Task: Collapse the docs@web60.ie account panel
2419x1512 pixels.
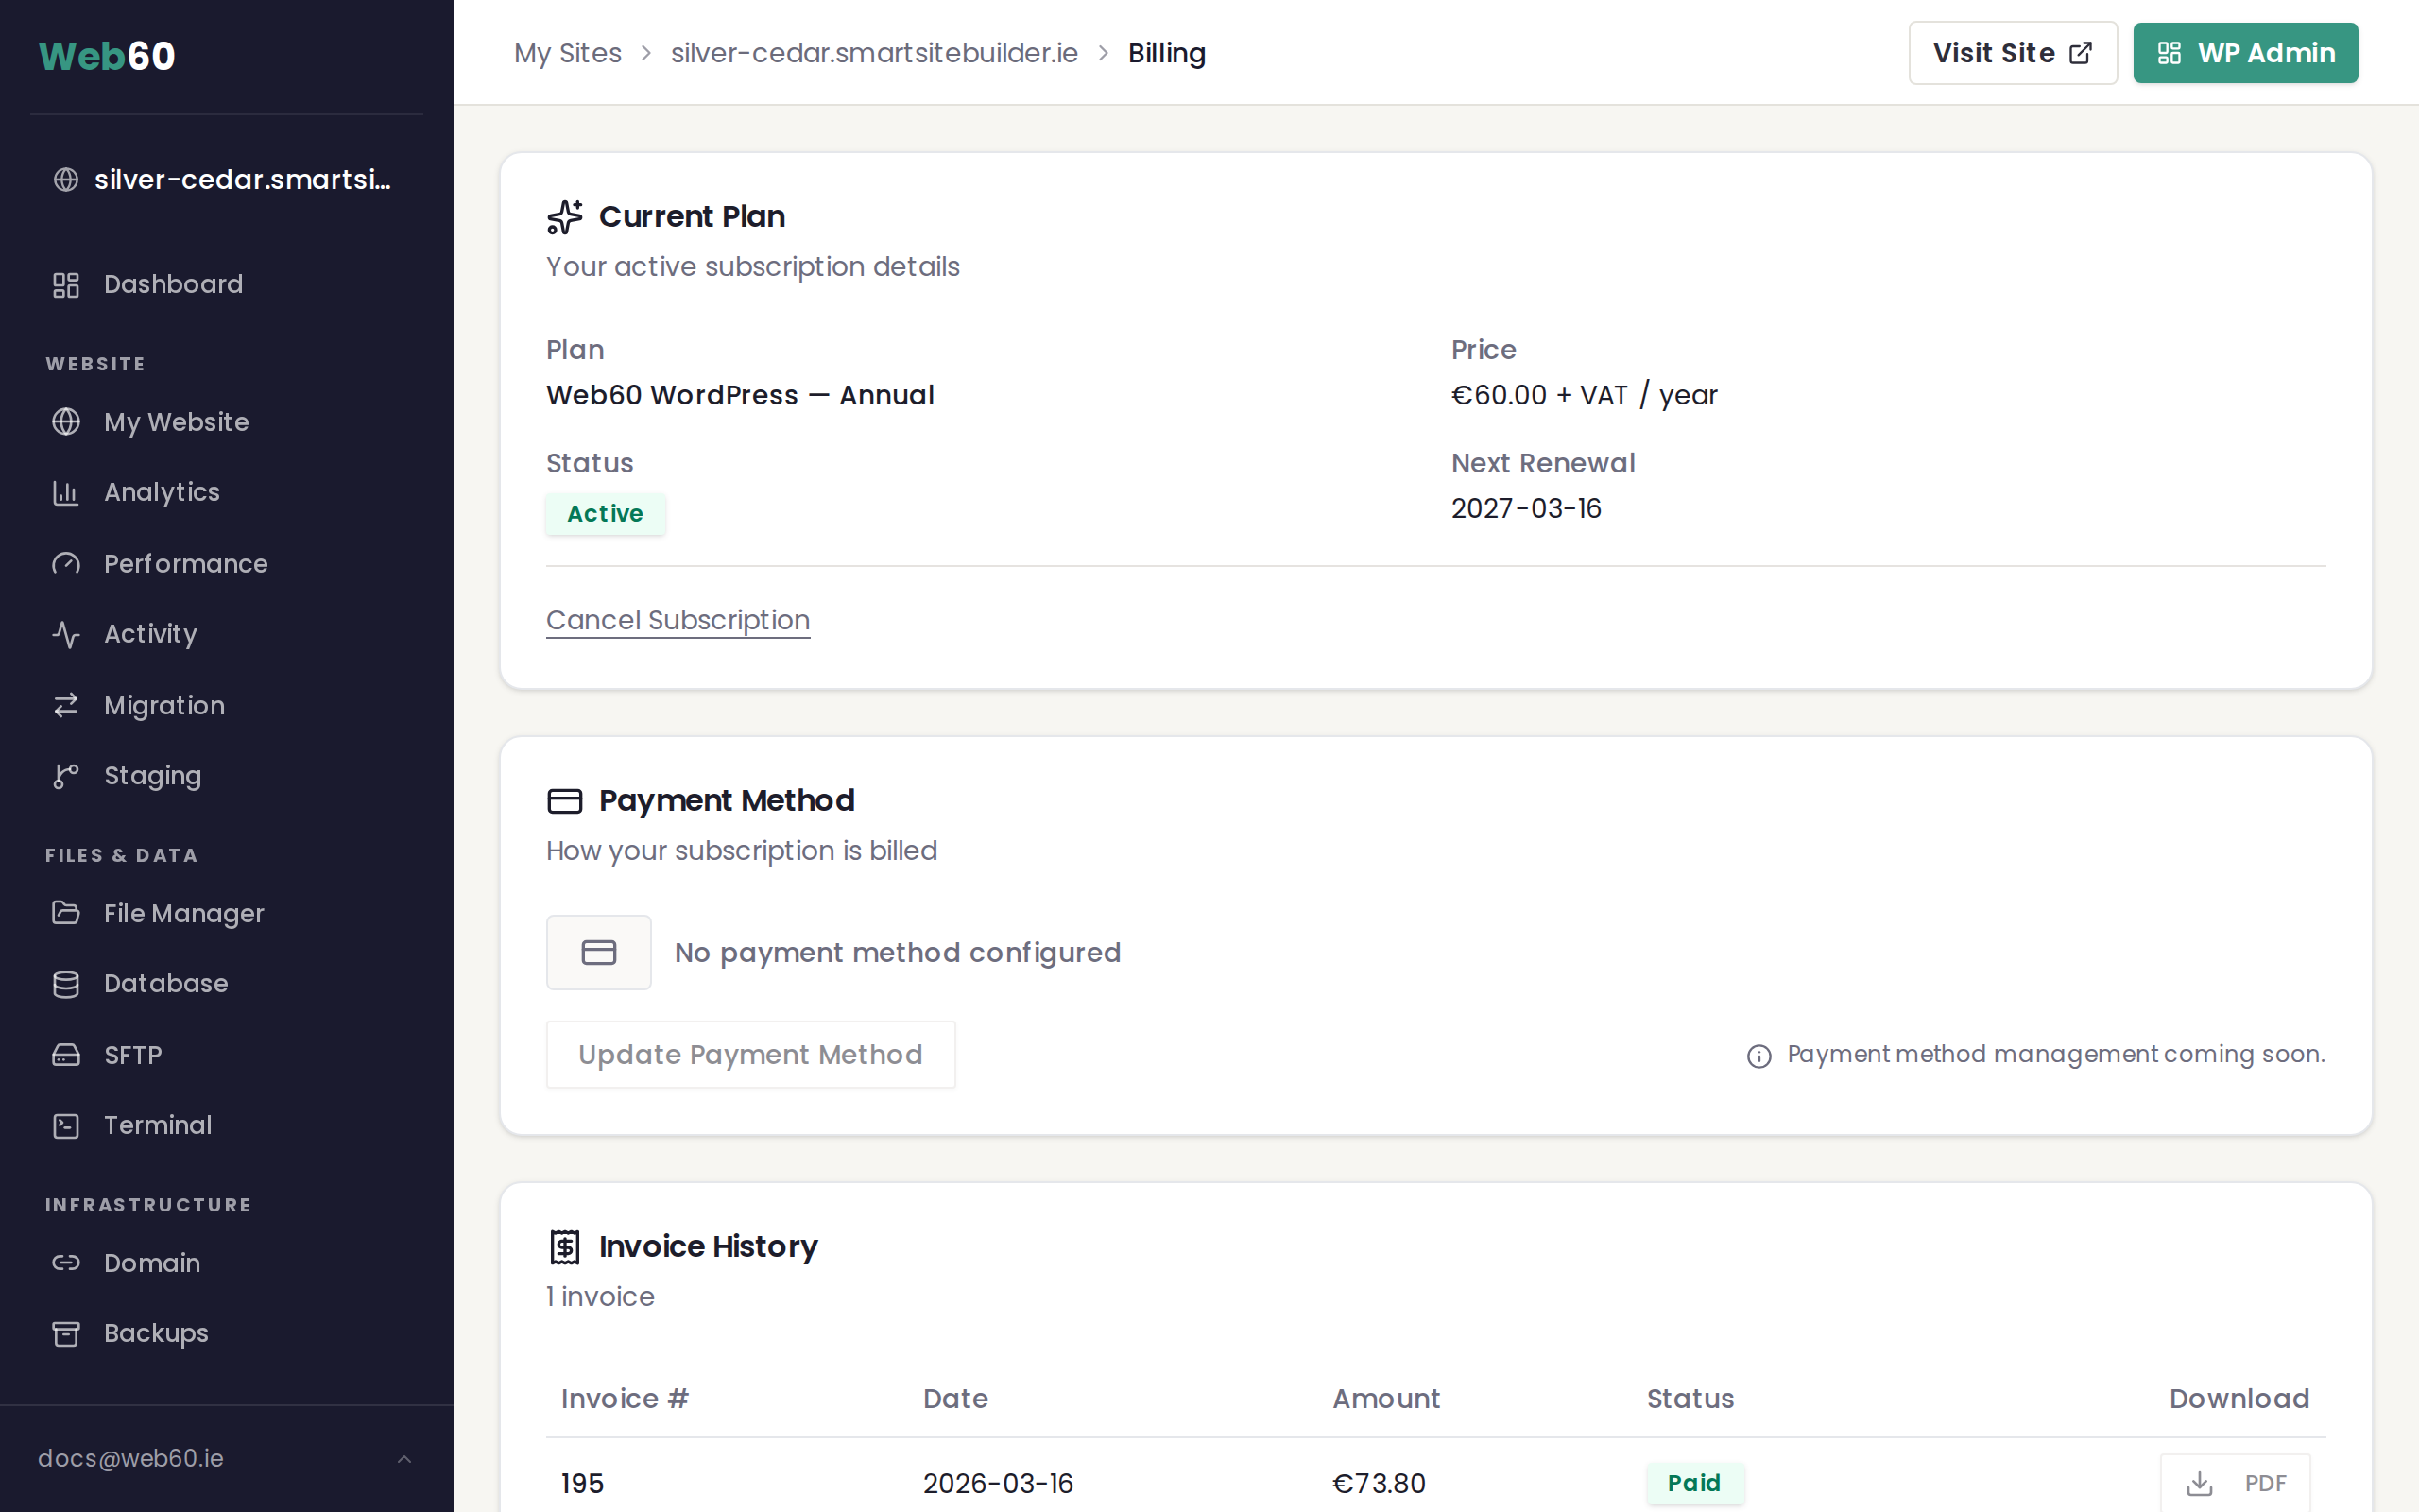Action: coord(403,1458)
